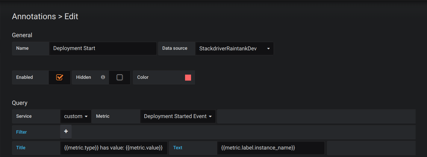Add a filter with the plus icon
Screen dimensions: 427x157
[66, 132]
